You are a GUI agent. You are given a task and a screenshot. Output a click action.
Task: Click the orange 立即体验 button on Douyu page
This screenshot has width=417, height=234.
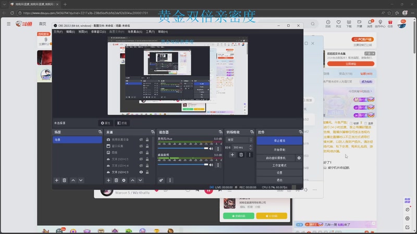pyautogui.click(x=350, y=63)
